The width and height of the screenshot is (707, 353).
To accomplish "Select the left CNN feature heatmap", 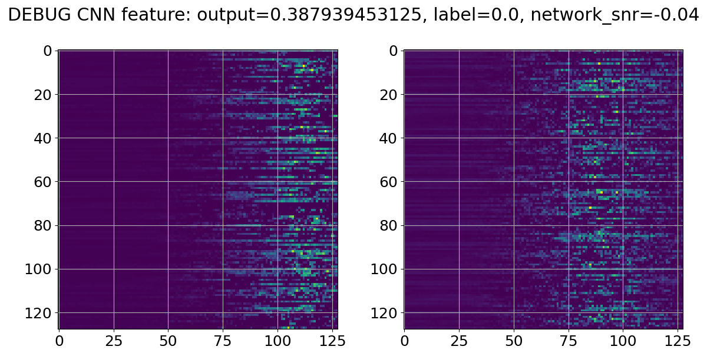I will [198, 189].
